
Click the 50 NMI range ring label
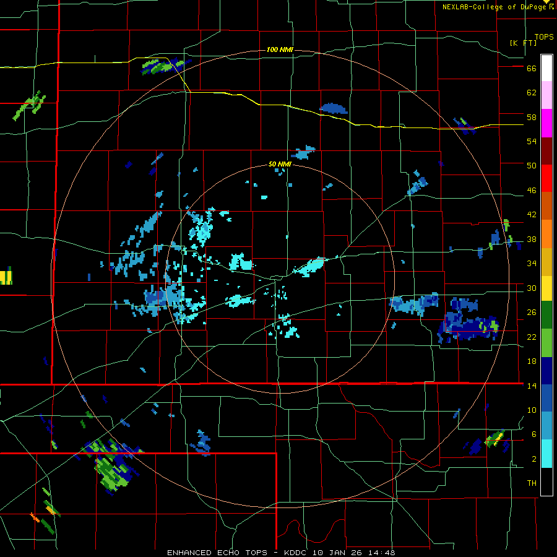click(280, 164)
